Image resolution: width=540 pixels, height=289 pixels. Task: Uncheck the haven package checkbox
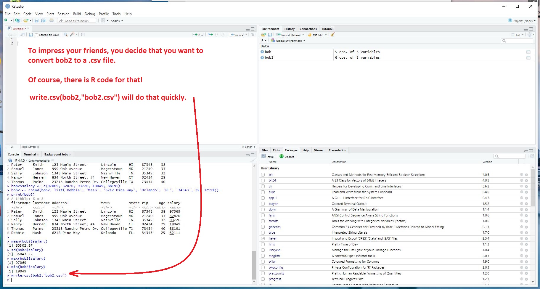click(263, 238)
